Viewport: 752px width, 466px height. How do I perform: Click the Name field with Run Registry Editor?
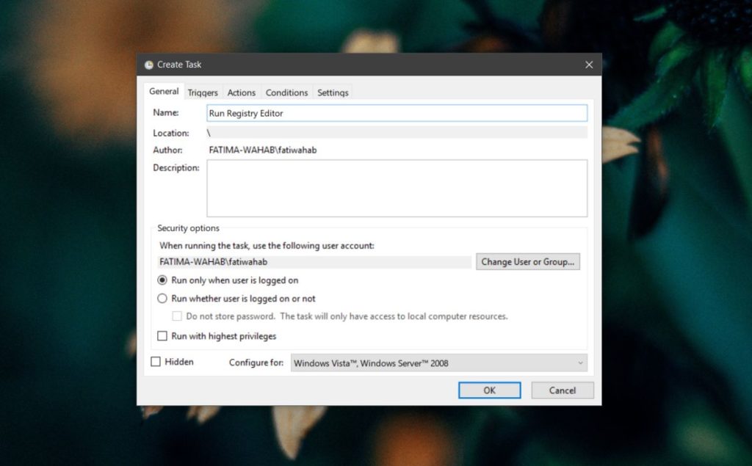(397, 112)
